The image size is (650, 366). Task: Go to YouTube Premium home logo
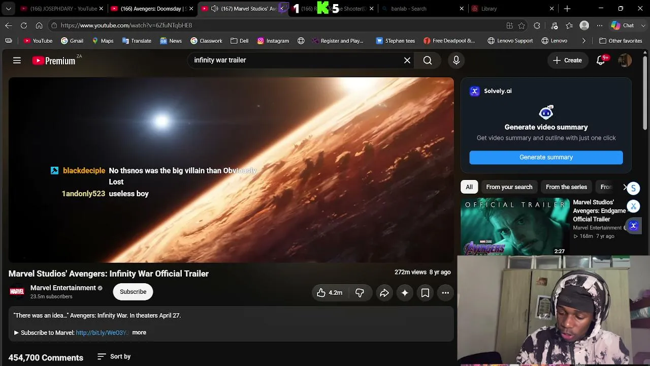53,60
